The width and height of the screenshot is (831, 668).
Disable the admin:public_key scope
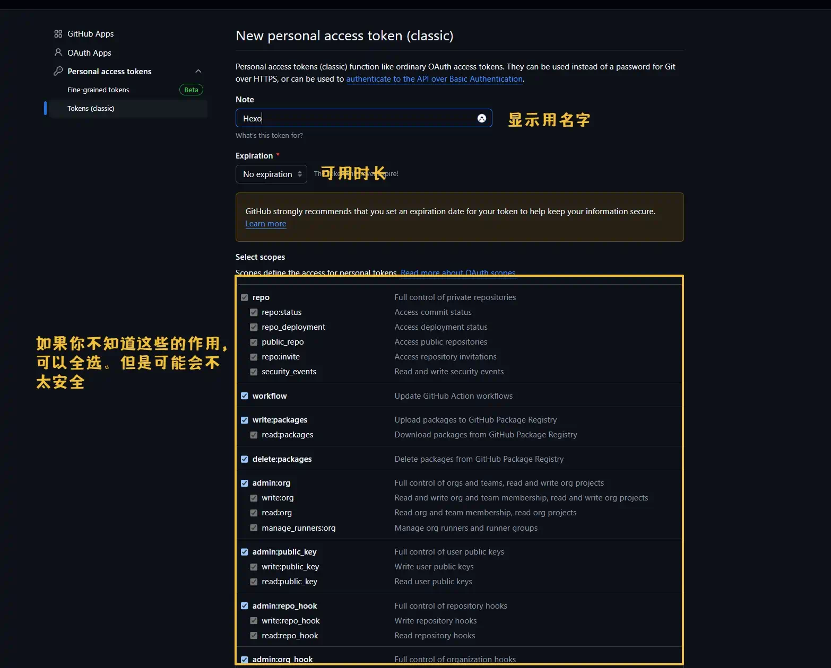point(244,552)
